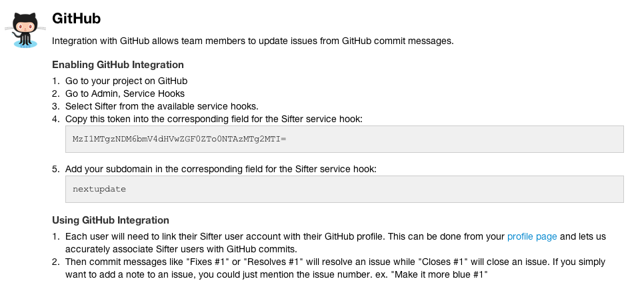Click the word 'nextupdate' in the subdomain box
Screen dimensions: 636x291
click(99, 189)
